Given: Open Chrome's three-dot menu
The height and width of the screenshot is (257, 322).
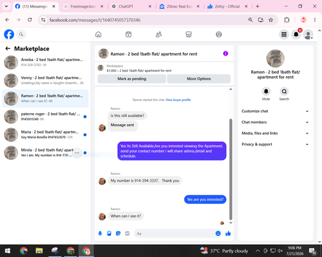Looking at the screenshot, I should pos(315,20).
